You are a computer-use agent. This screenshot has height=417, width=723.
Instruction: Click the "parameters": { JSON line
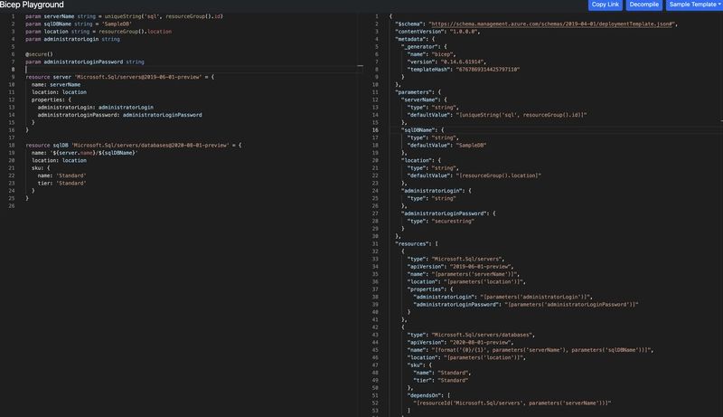pos(418,92)
